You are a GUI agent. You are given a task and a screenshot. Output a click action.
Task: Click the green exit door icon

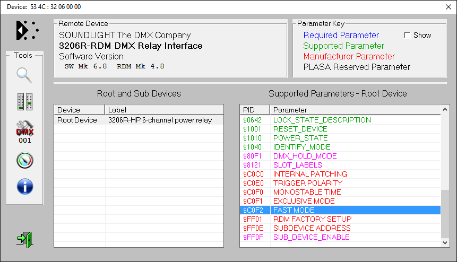point(24,239)
